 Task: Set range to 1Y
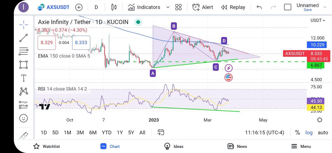(120, 133)
